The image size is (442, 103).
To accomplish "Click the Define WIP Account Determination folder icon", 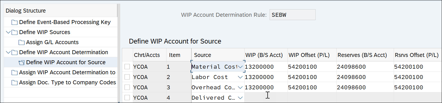I will tap(14, 52).
